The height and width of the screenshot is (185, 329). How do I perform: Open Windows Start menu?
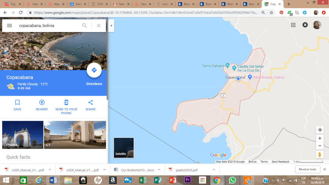coord(6,180)
